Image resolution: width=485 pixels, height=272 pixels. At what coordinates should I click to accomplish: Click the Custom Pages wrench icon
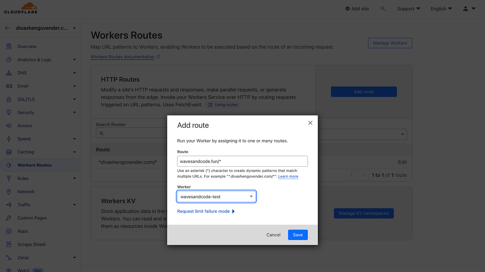tap(9, 218)
